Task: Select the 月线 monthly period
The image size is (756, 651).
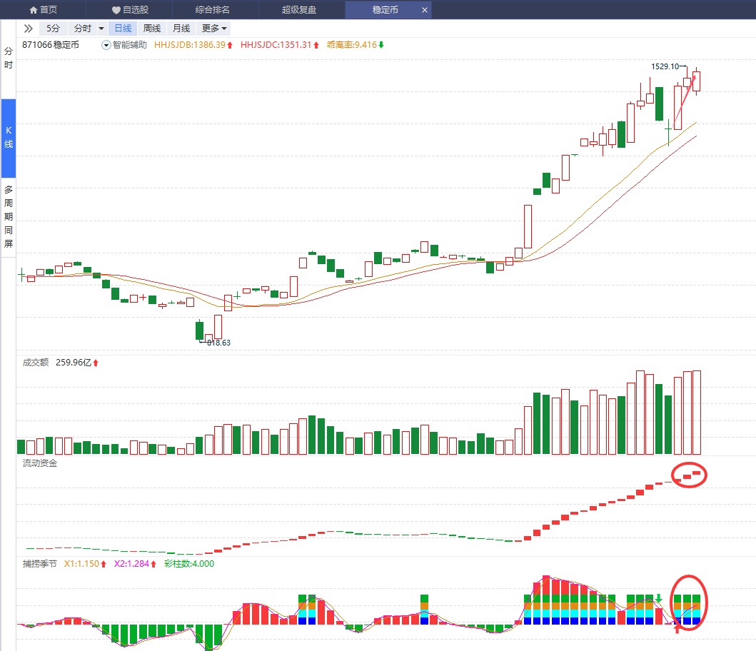Action: coord(181,29)
